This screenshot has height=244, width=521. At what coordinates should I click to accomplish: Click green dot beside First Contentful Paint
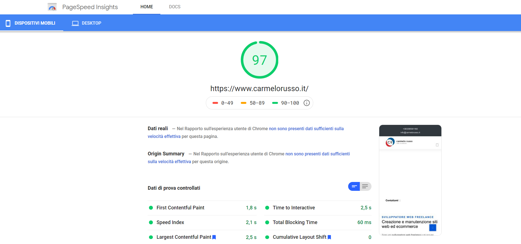click(151, 208)
